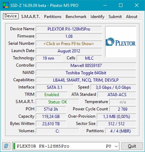Click the Technology value 19 nm
This screenshot has height=152, width=145.
pyautogui.click(x=48, y=58)
